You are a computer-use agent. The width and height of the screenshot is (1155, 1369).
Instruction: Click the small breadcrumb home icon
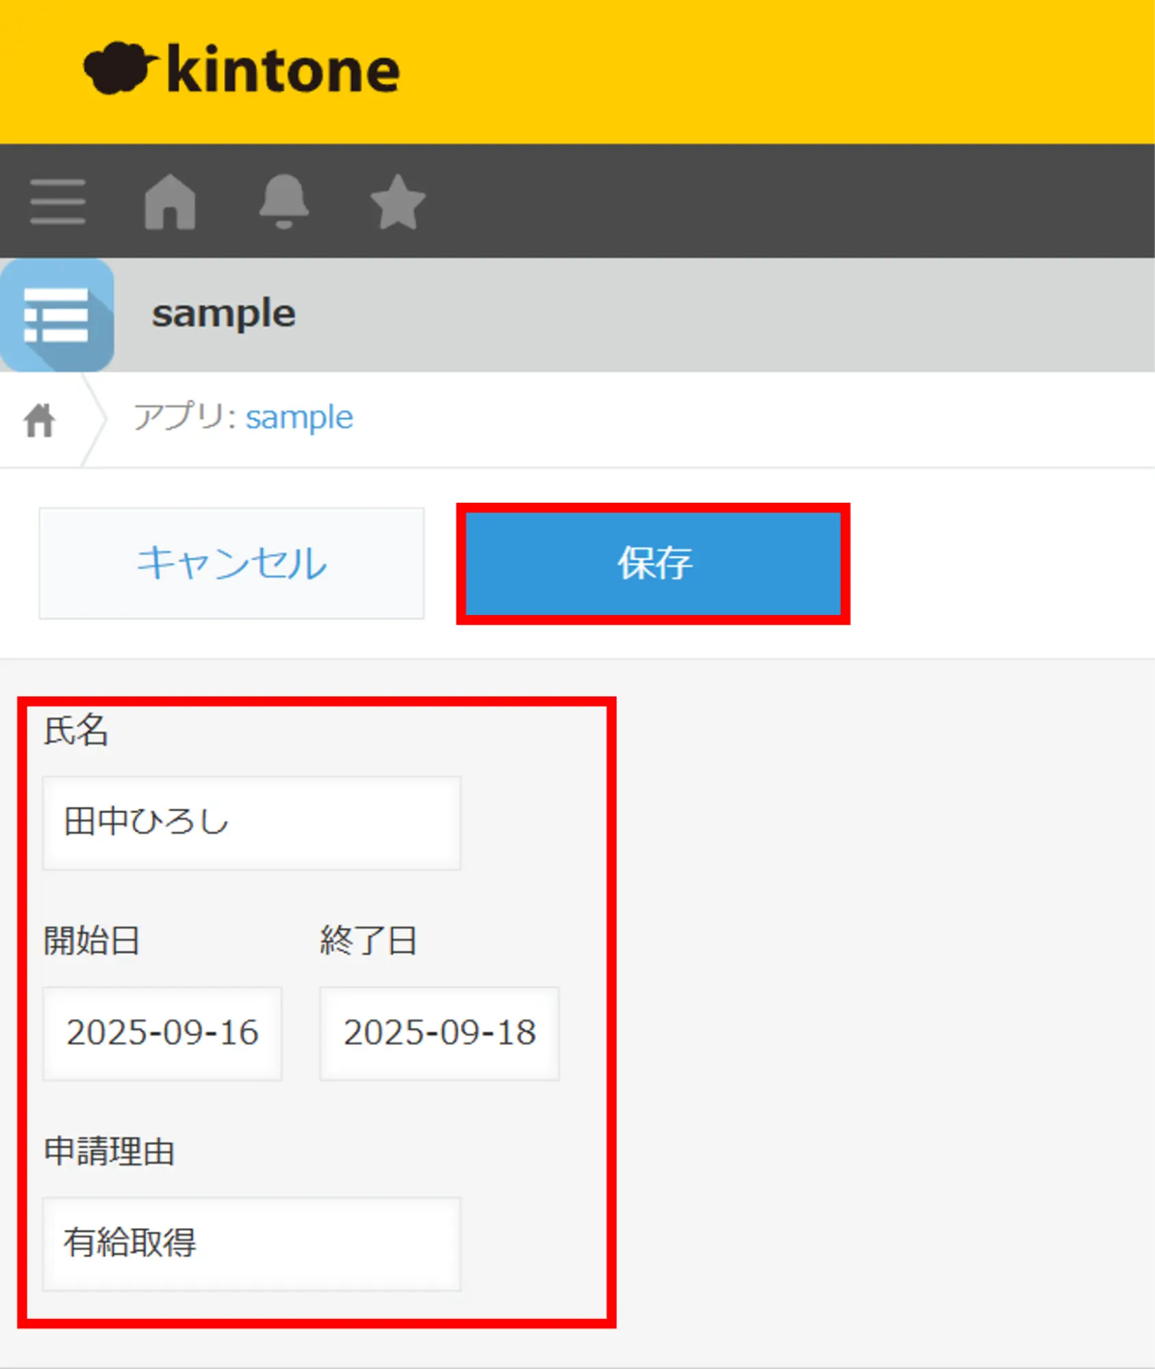click(39, 420)
